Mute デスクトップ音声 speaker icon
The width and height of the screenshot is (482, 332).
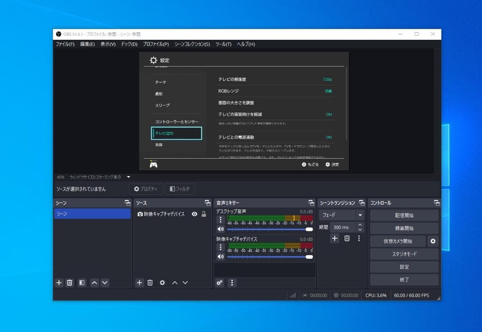click(220, 229)
